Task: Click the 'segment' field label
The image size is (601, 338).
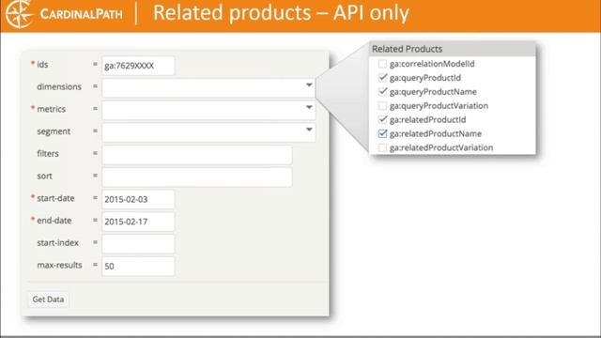Action: [x=54, y=131]
